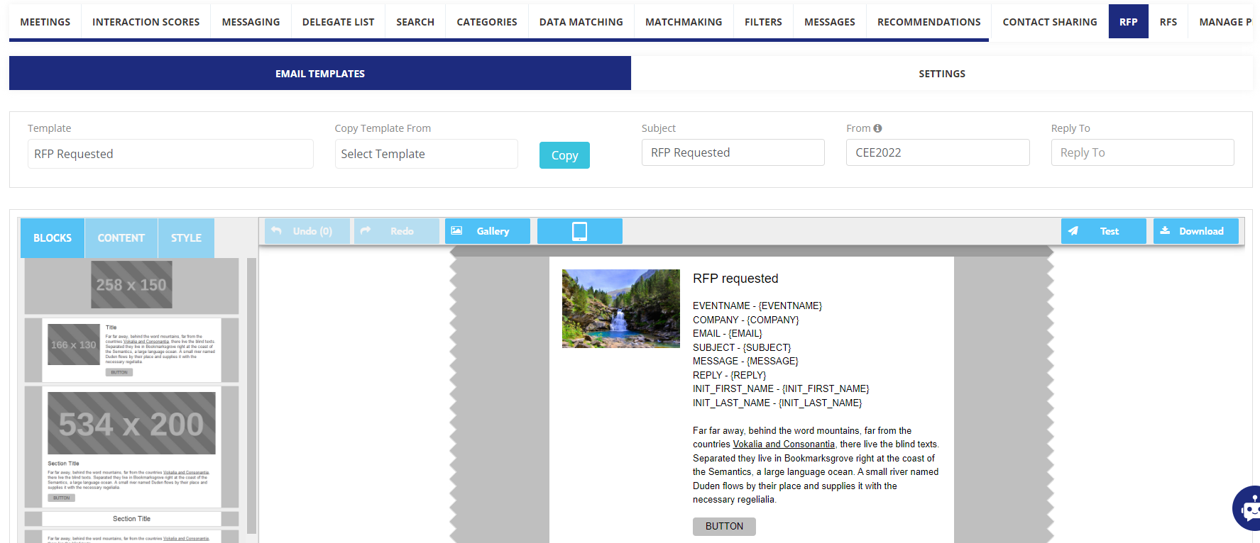
Task: Click the Redo arrow icon
Action: [x=366, y=231]
